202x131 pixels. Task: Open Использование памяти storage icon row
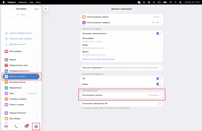point(122,17)
